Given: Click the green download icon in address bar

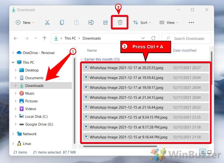Looking at the screenshot, I should (56, 38).
